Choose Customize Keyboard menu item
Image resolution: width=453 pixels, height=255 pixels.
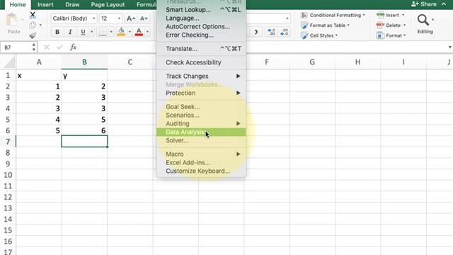[x=201, y=171]
